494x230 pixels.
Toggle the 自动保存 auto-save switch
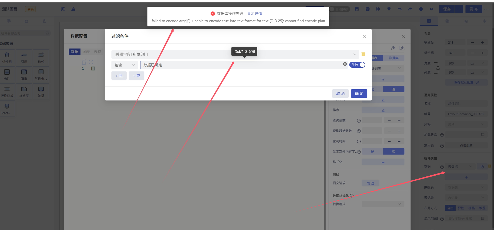(339, 9)
